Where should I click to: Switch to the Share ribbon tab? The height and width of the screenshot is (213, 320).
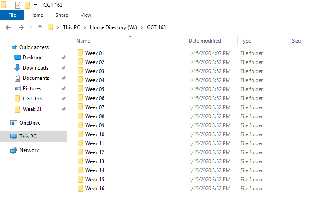tap(62, 15)
